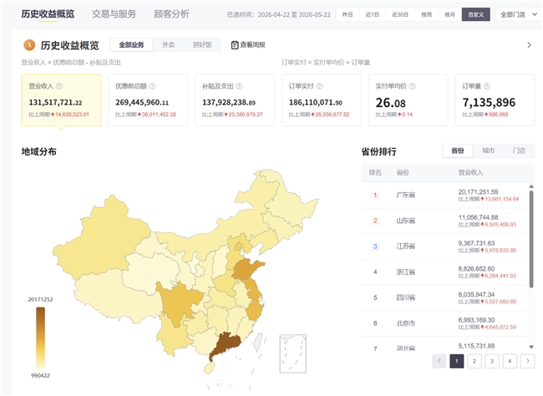Click the ranking list scroll-up arrow
This screenshot has width=543, height=396.
[x=531, y=187]
